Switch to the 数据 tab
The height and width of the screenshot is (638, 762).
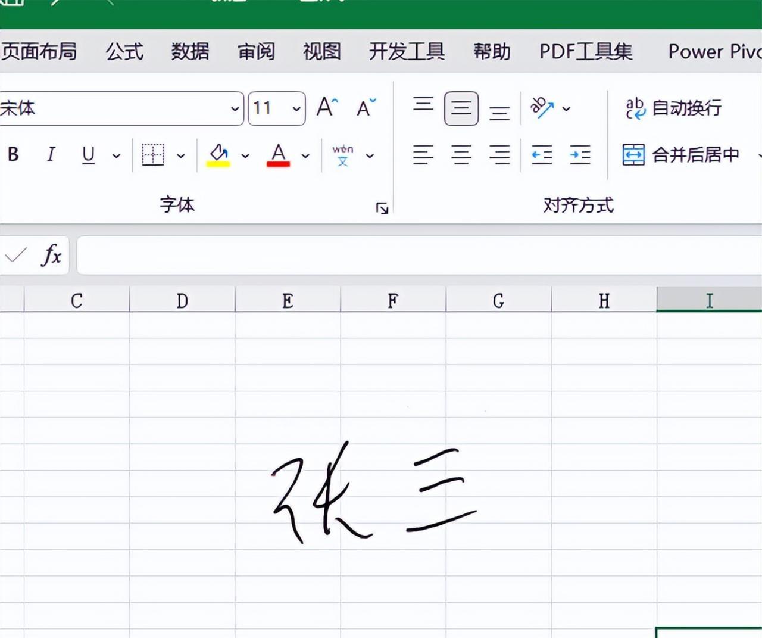[190, 51]
